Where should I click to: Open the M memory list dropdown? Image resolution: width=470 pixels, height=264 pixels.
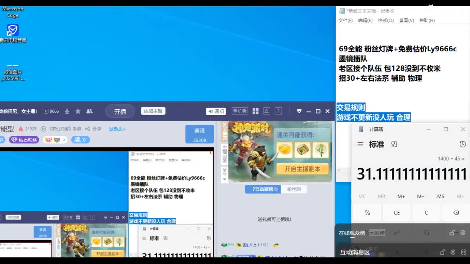tap(460, 197)
